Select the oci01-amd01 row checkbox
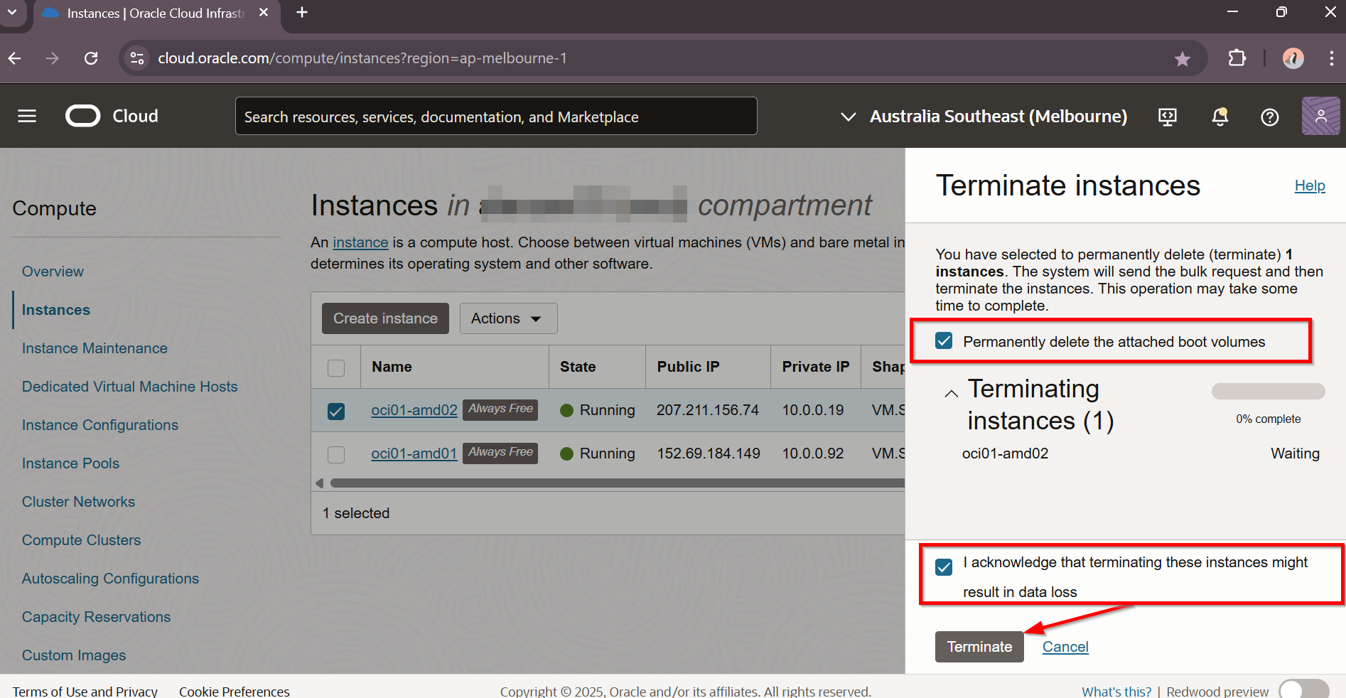 click(x=336, y=454)
